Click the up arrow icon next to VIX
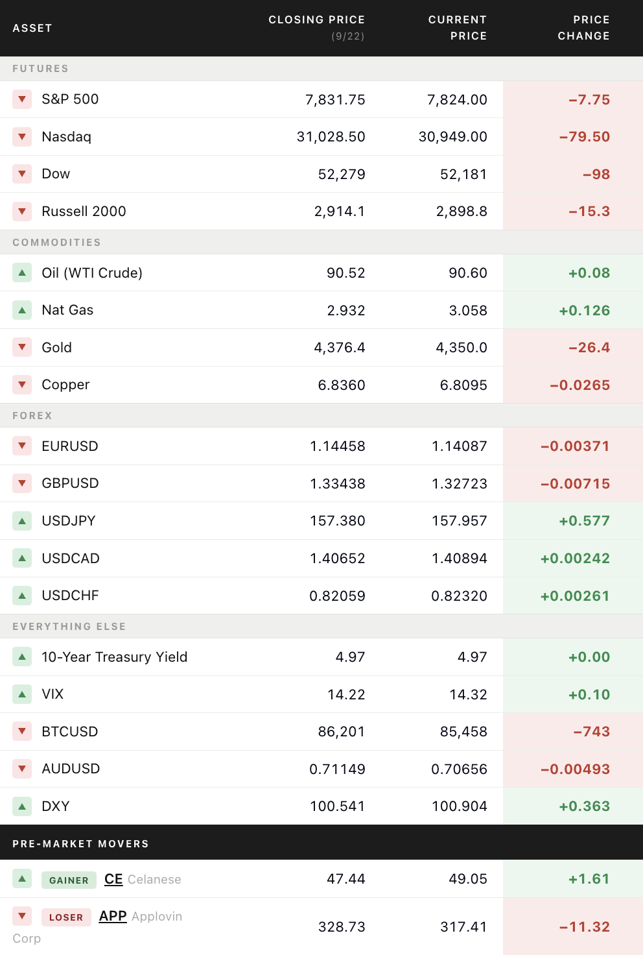 (x=22, y=694)
